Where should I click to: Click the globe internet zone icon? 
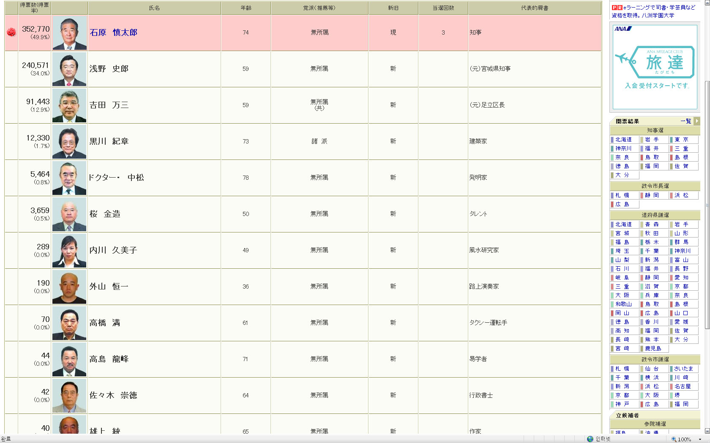(590, 439)
